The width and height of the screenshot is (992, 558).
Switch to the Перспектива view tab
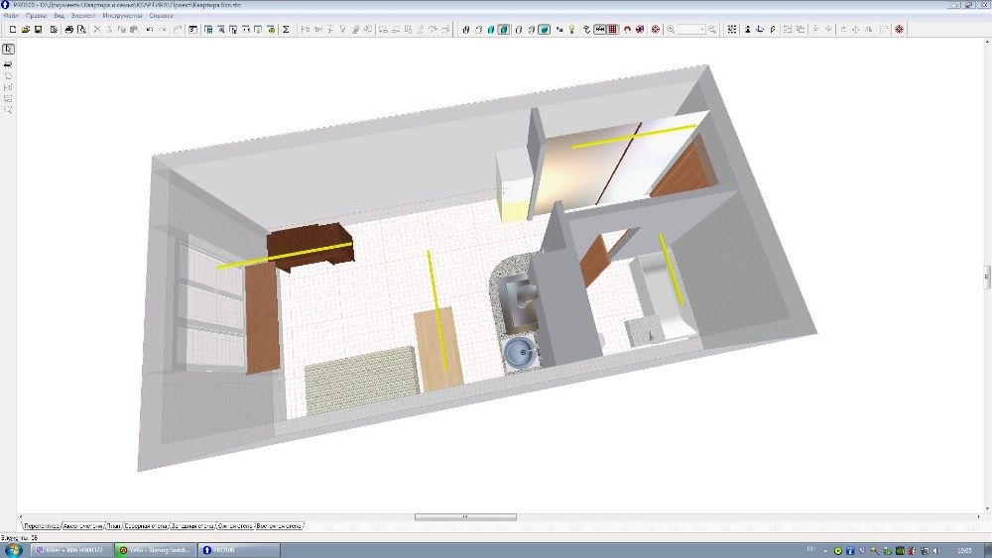42,525
